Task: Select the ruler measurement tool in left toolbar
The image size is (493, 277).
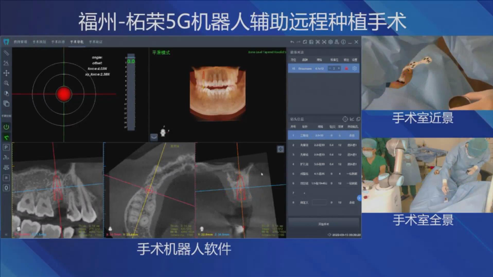Action: coord(6,53)
